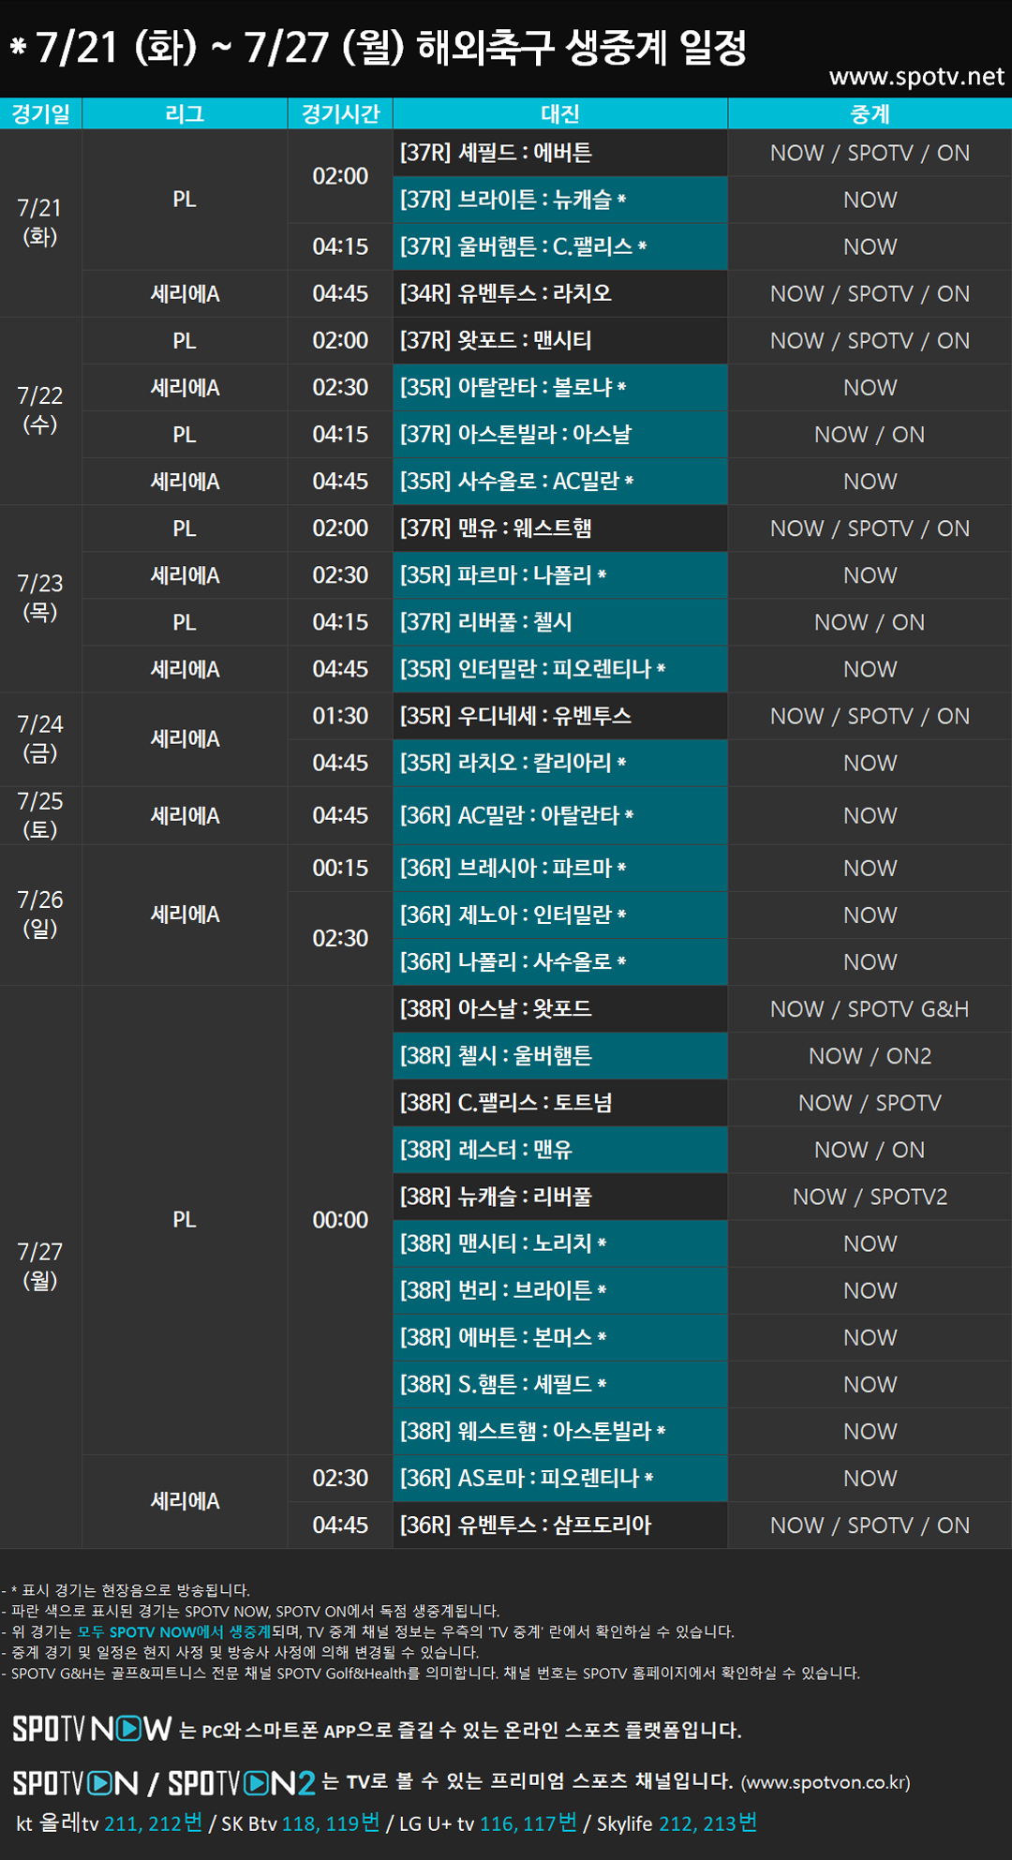Open the www.spotv.net link
The image size is (1012, 1860).
tap(915, 77)
